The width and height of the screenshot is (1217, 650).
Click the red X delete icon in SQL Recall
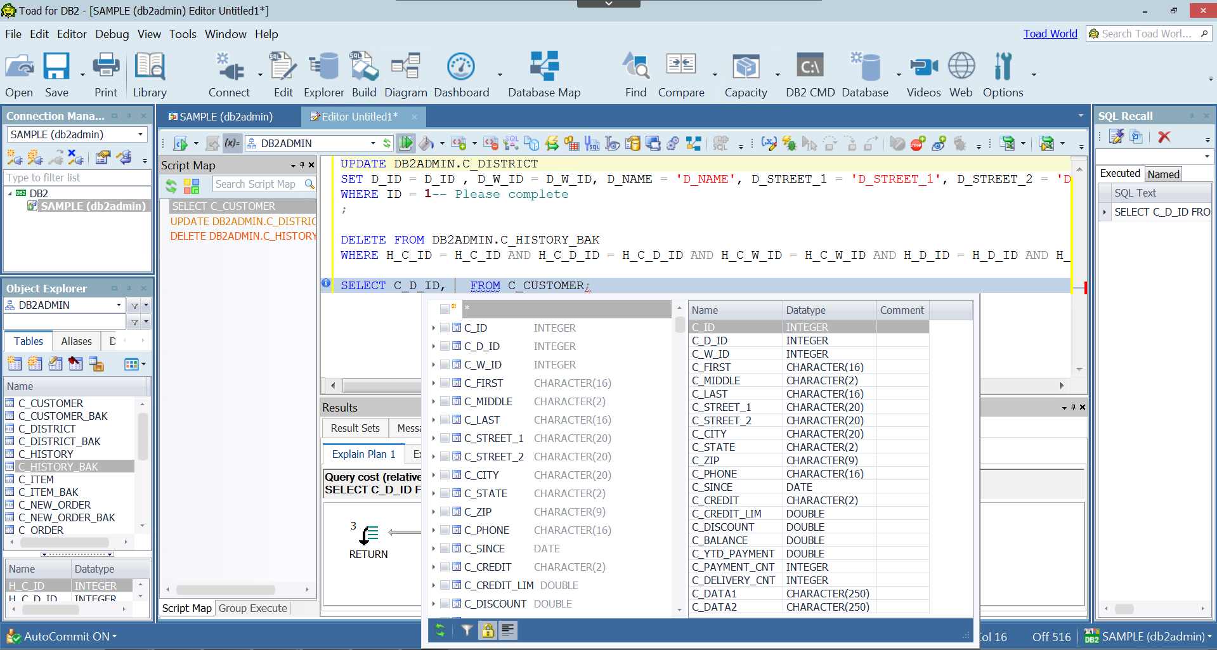(1164, 137)
